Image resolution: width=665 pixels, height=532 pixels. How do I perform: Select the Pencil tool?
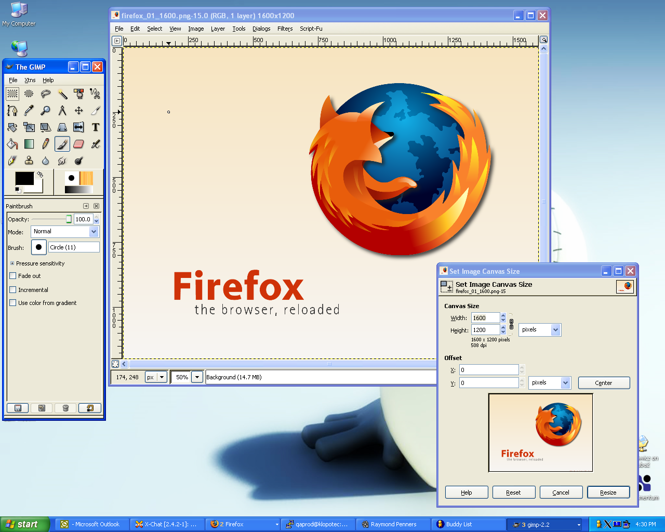[46, 144]
